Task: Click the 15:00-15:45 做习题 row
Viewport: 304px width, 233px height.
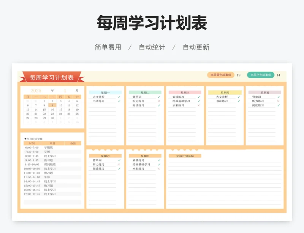Action: pos(52,185)
